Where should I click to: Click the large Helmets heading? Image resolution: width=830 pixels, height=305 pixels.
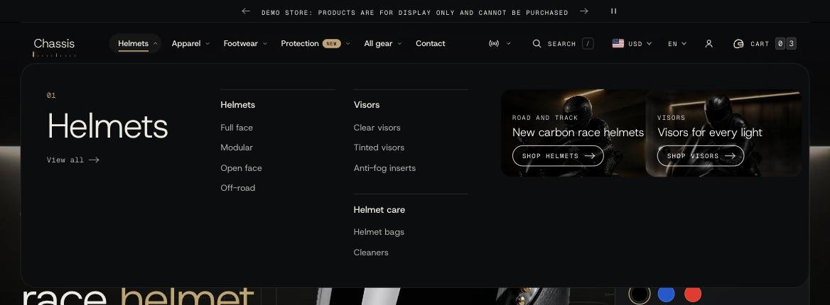click(x=107, y=126)
